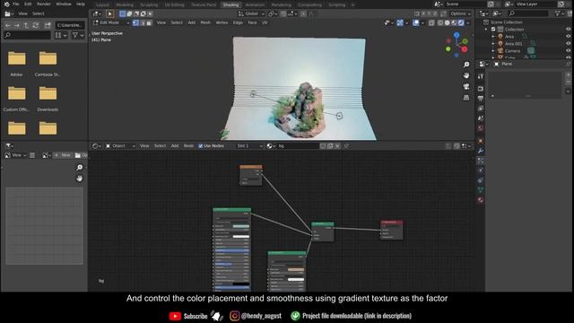
Task: Enable edge select mode
Action: pyautogui.click(x=143, y=22)
